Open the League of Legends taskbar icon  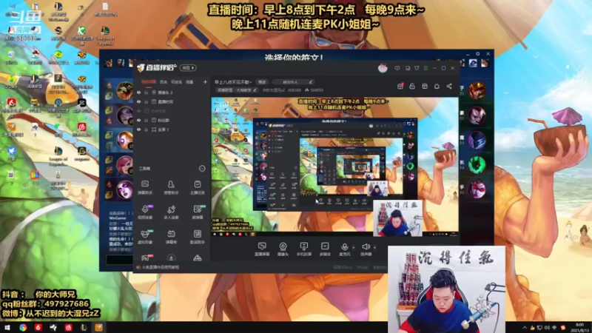coord(84,327)
